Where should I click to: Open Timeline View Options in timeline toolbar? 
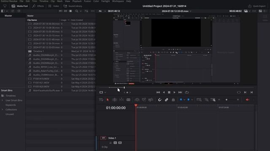click(101, 100)
